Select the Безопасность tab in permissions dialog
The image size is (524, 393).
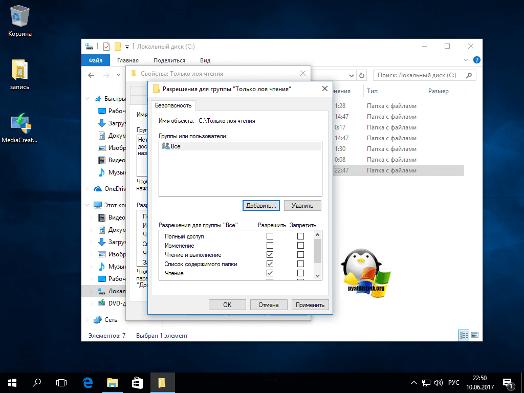point(173,105)
